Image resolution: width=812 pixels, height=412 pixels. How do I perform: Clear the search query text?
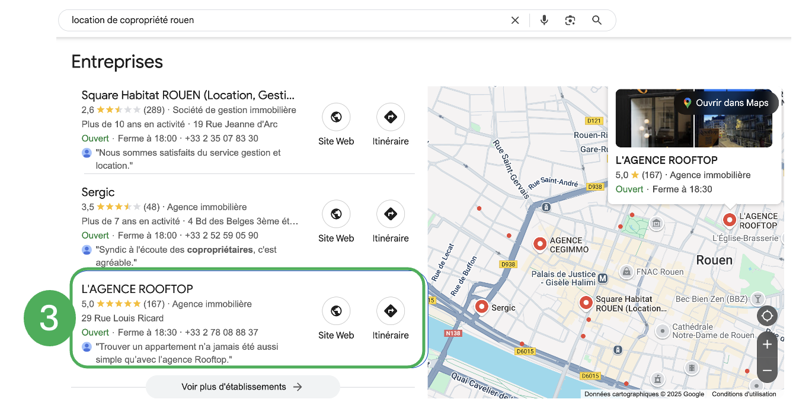pyautogui.click(x=515, y=20)
